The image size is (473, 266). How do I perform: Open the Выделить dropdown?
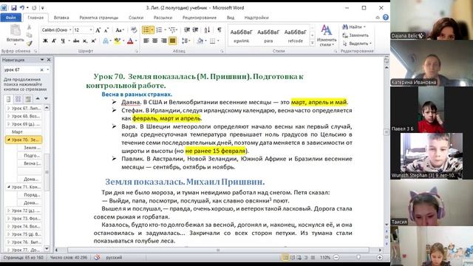357,44
